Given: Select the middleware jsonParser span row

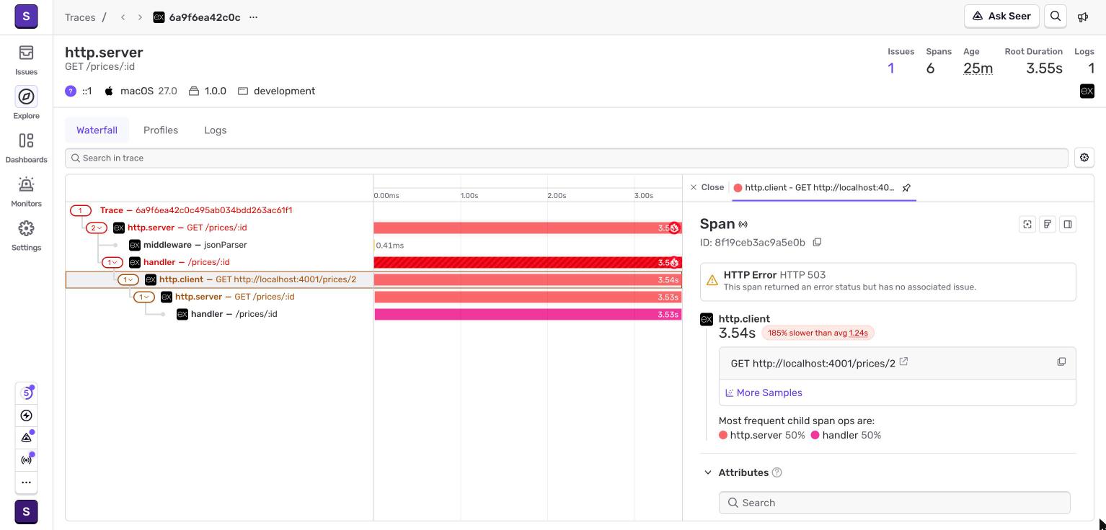Looking at the screenshot, I should coord(219,246).
